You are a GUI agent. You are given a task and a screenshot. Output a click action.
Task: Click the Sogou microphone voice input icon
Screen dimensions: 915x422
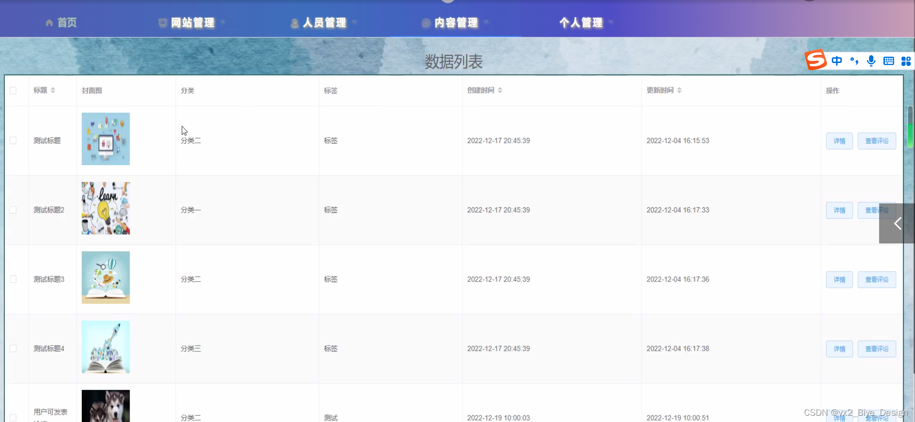click(x=871, y=61)
